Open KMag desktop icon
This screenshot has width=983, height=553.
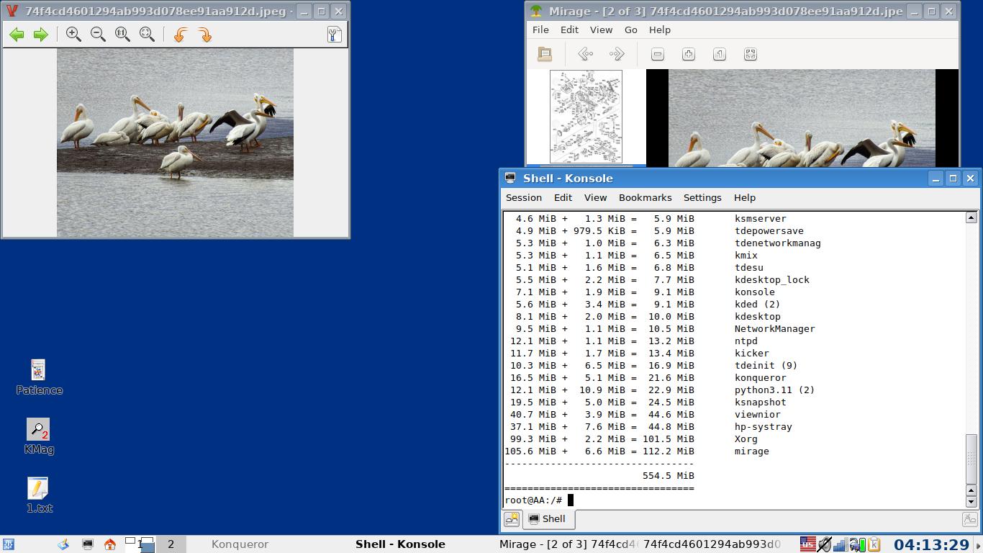(x=39, y=437)
